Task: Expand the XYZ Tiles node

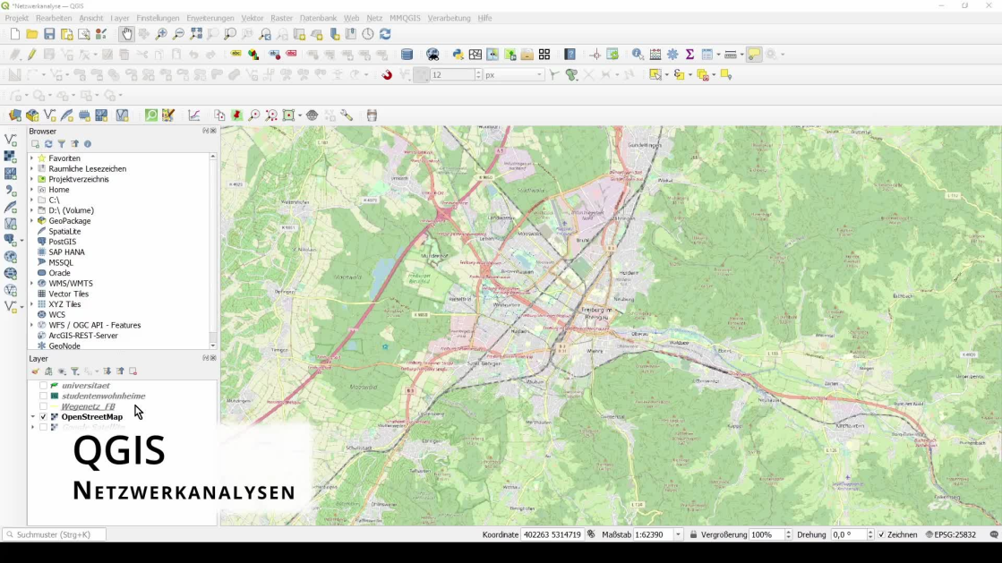Action: (x=32, y=304)
